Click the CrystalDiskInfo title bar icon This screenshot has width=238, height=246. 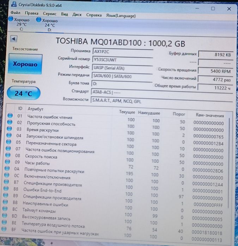[x=14, y=4]
